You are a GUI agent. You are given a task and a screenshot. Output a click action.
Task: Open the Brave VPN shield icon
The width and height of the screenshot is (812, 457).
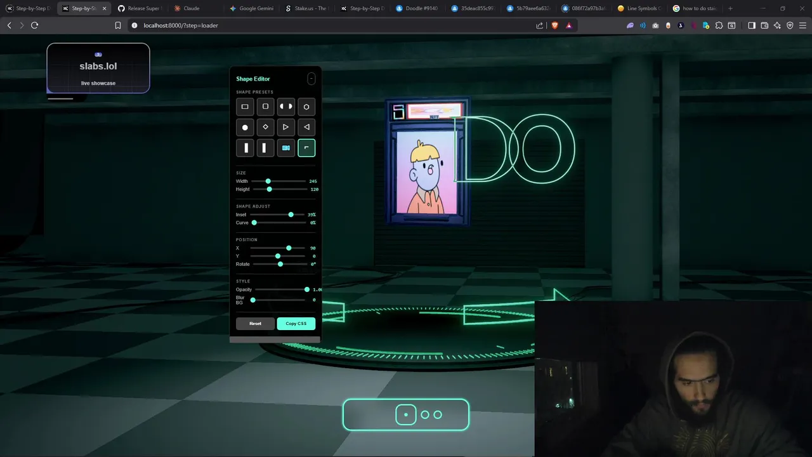(x=790, y=25)
